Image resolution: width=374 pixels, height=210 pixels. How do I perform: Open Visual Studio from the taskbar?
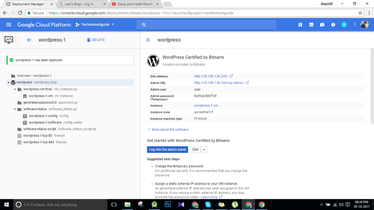(x=181, y=205)
